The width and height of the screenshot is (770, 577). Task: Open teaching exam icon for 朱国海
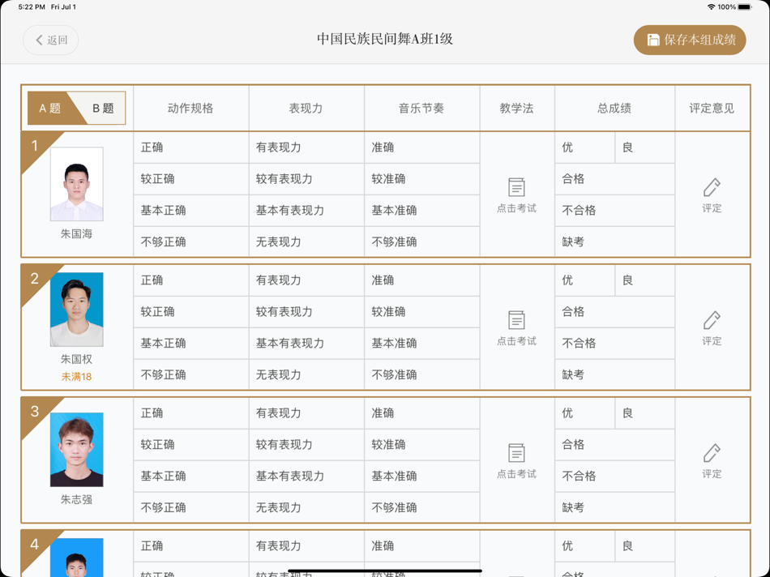516,187
